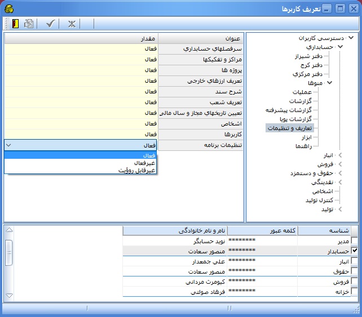Screen dimensions: 362x317
Task: Collapse the منوها tree node
Action: coord(329,83)
